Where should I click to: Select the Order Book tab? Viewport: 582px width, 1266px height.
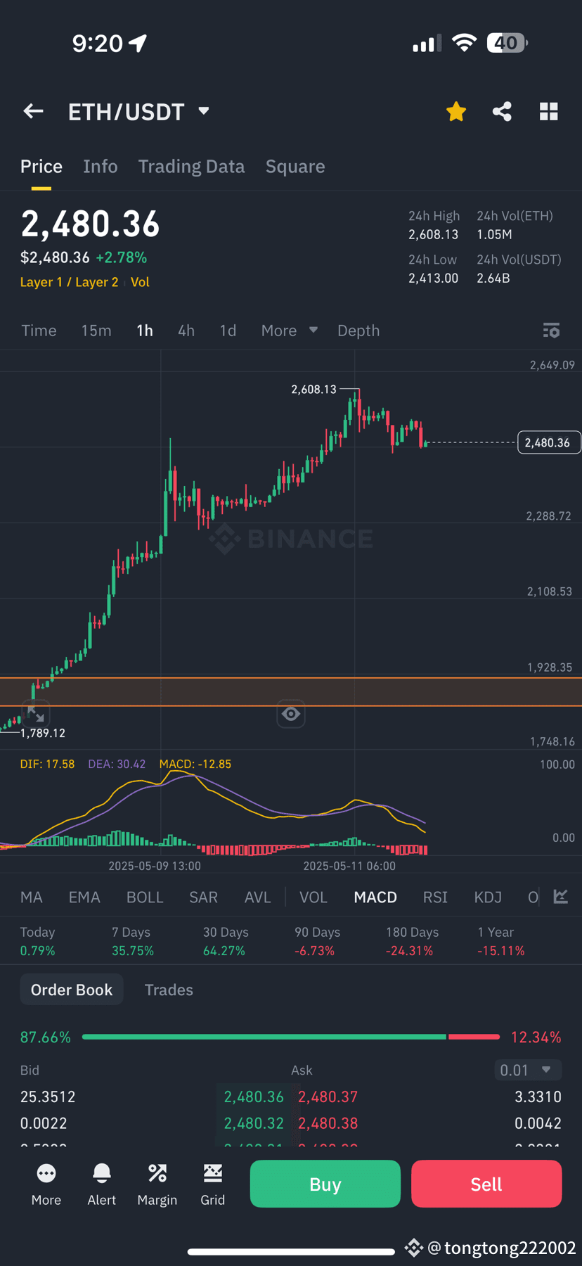pyautogui.click(x=72, y=990)
